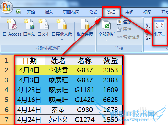Select row header 7
This screenshot has height=125, width=168.
click(x=7, y=120)
